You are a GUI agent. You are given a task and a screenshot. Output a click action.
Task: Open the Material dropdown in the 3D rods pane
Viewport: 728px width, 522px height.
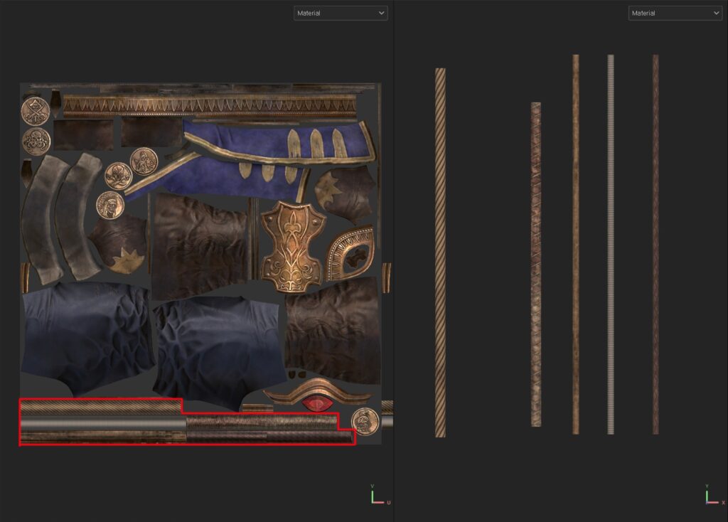tap(675, 13)
